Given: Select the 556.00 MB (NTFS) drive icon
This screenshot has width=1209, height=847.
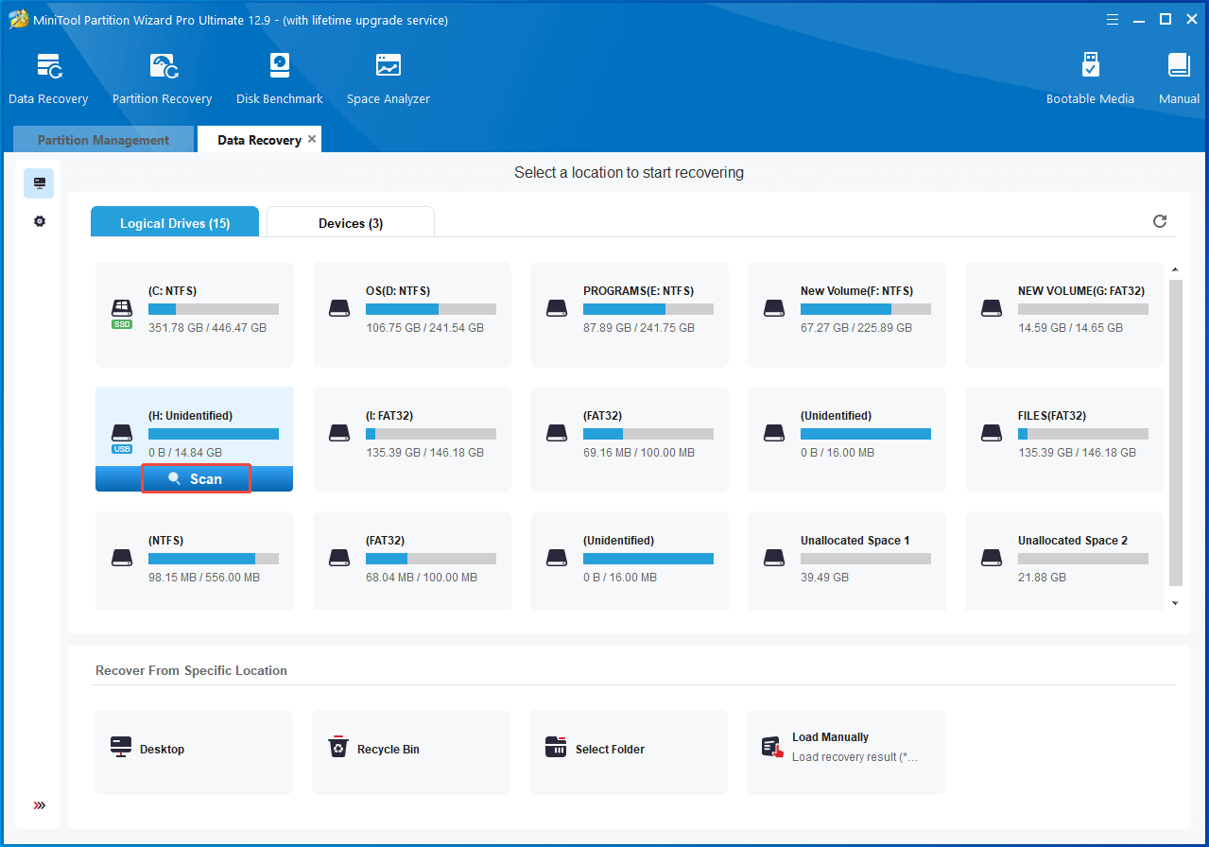Looking at the screenshot, I should click(122, 558).
